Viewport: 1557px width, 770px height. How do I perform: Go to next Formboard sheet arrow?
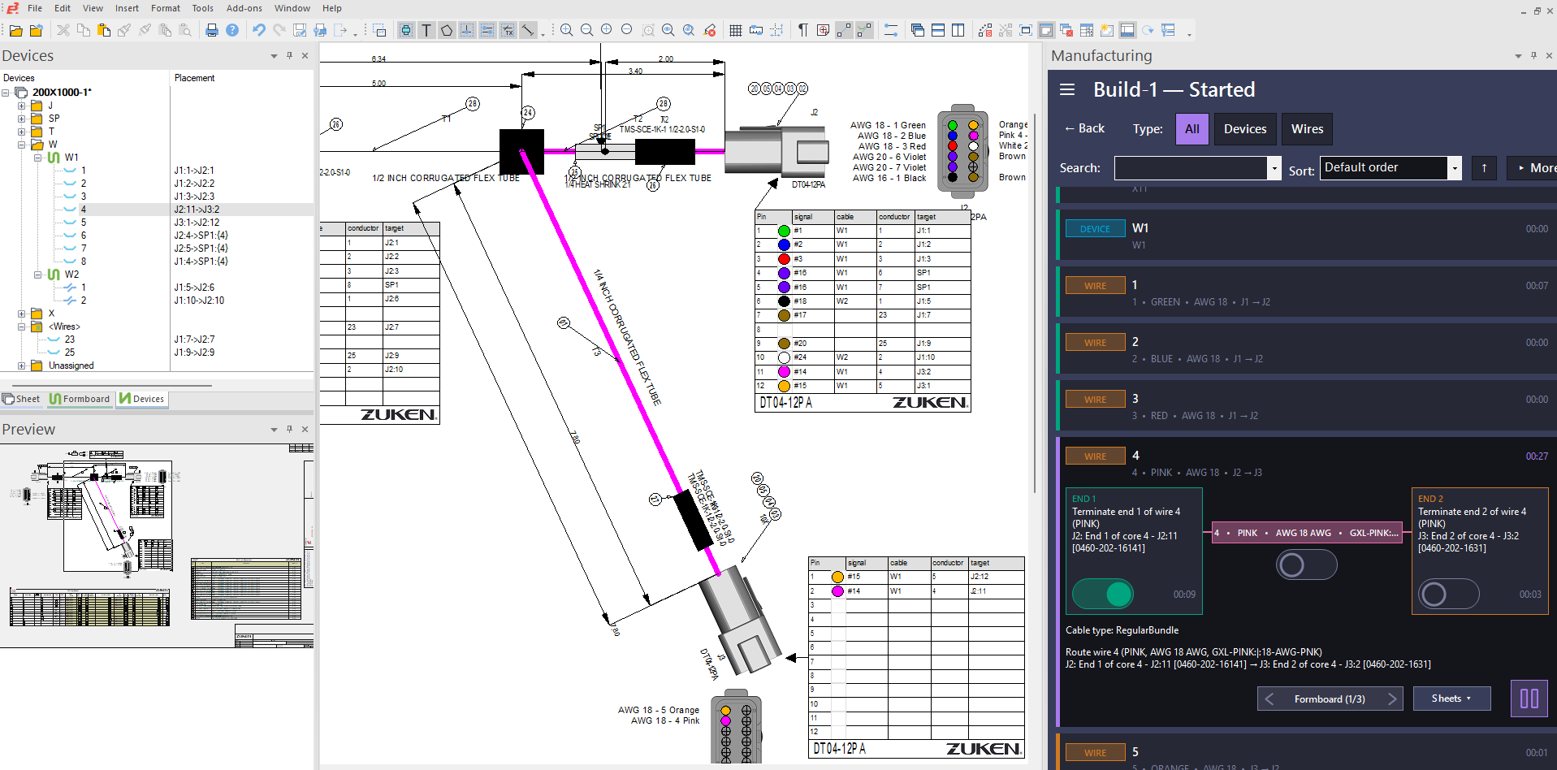tap(1391, 699)
